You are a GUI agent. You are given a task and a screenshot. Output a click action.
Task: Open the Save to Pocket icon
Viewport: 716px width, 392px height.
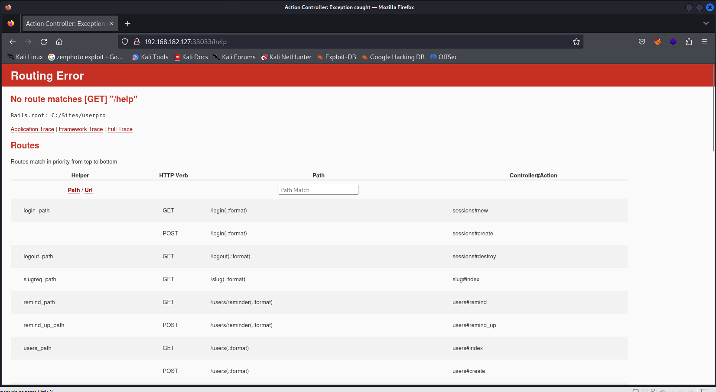(x=642, y=42)
